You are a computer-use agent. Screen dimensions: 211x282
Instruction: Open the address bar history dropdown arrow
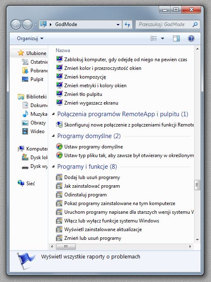(118, 24)
